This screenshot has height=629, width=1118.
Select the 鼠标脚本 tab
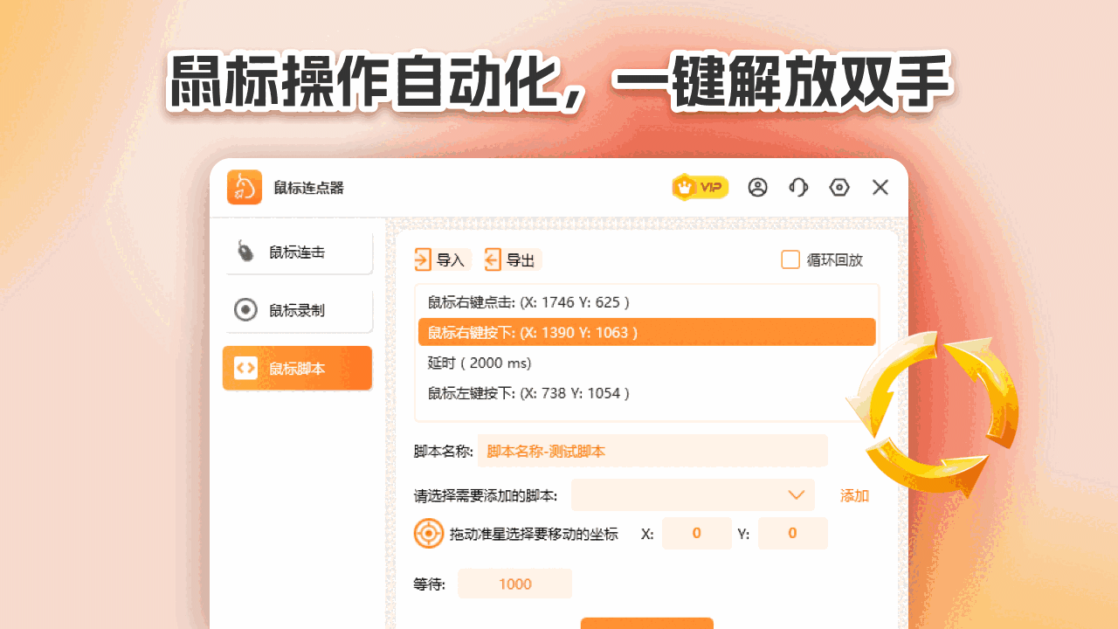tap(297, 368)
